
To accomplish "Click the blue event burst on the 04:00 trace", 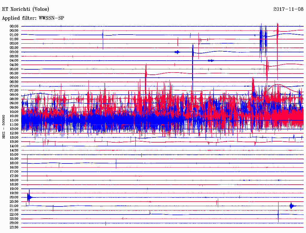I will pyautogui.click(x=211, y=61).
